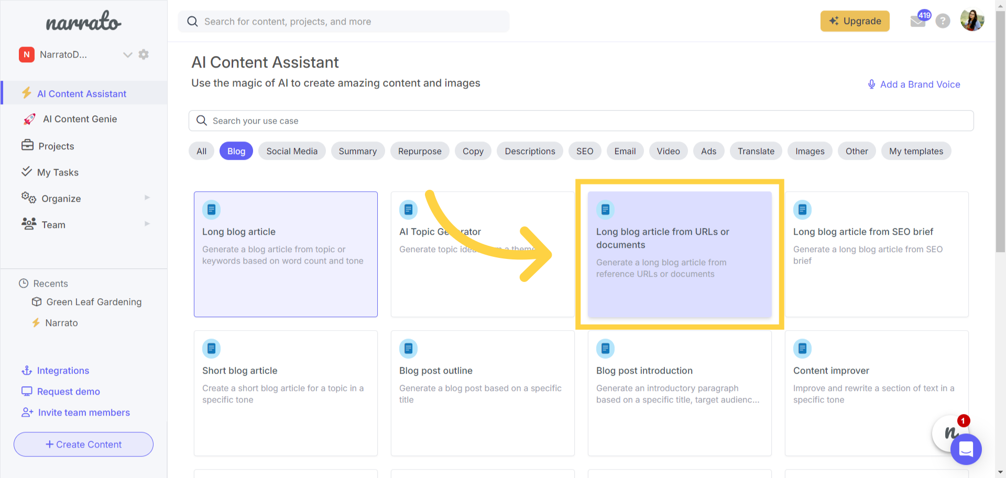
Task: Open the Blog post introduction card
Action: click(680, 393)
